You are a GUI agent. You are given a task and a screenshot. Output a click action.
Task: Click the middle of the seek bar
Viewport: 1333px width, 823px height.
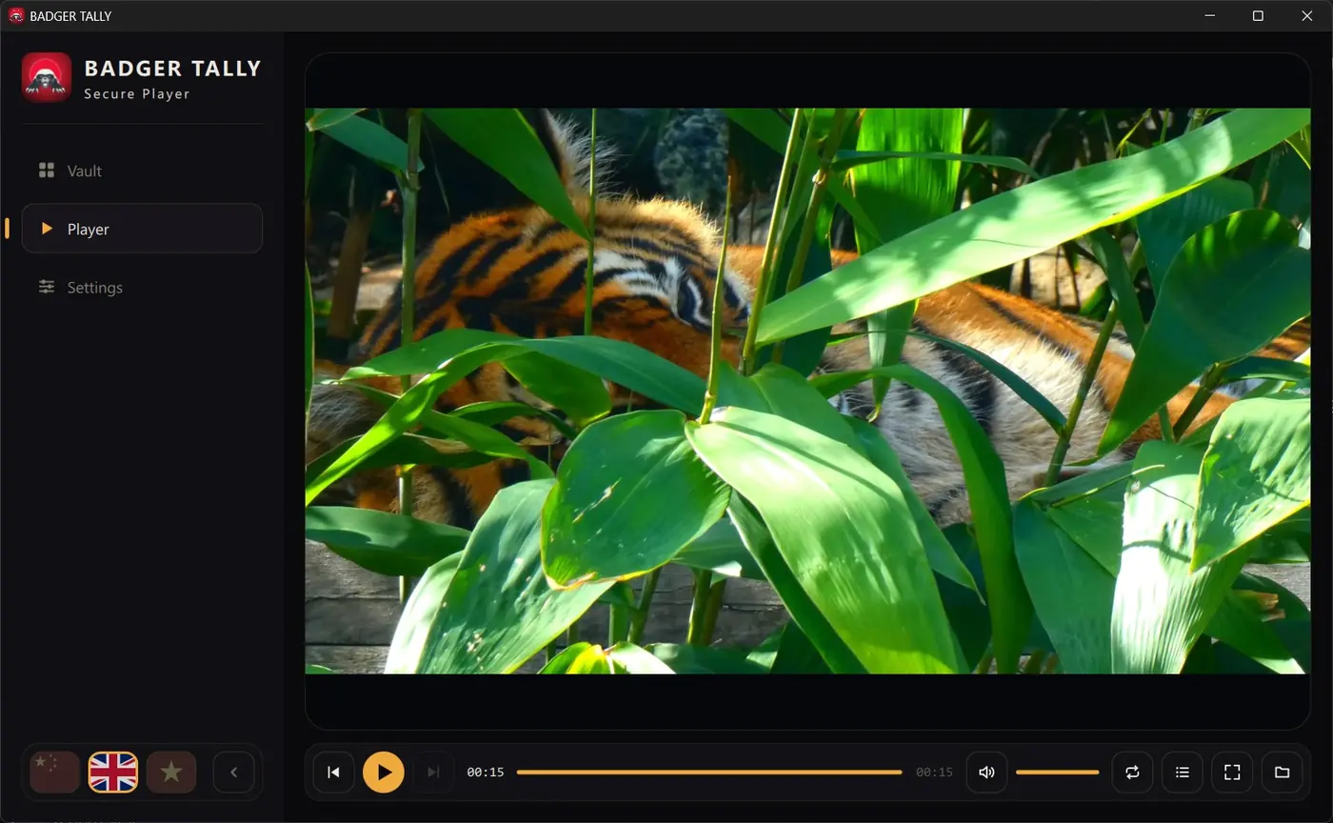tap(709, 773)
